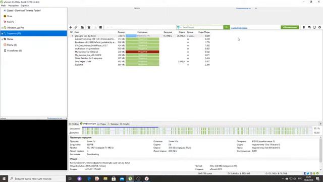Switch to the Files tab

coord(74,124)
